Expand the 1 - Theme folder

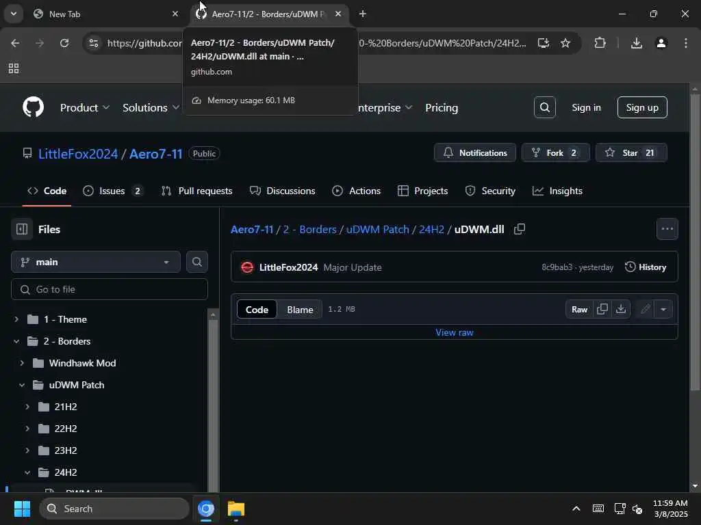(x=16, y=319)
